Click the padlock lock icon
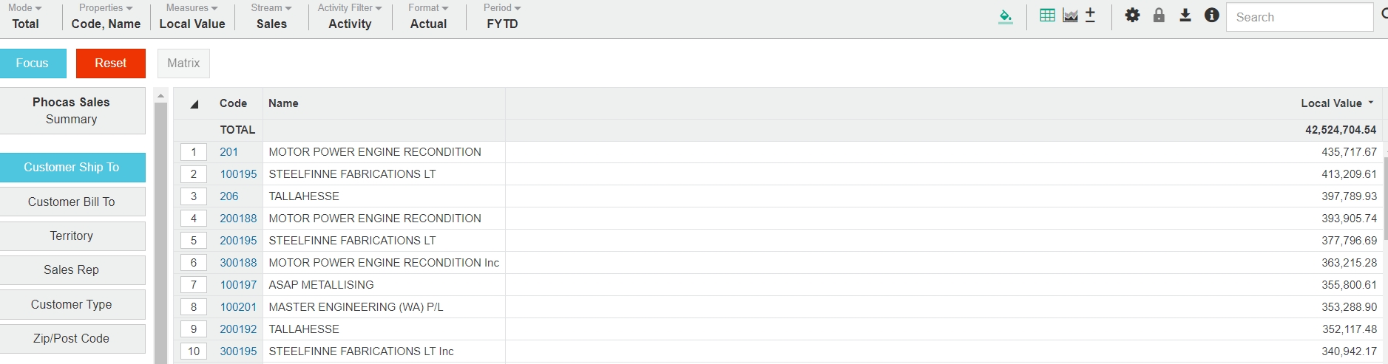This screenshot has height=364, width=1388. pos(1159,16)
